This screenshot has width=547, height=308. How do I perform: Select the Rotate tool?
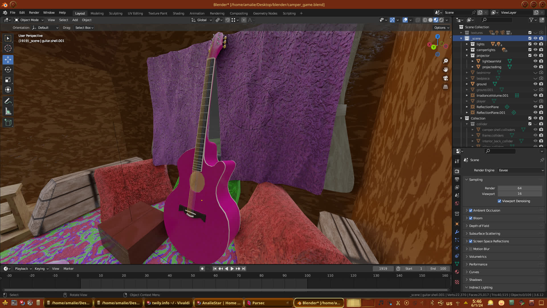tap(8, 70)
